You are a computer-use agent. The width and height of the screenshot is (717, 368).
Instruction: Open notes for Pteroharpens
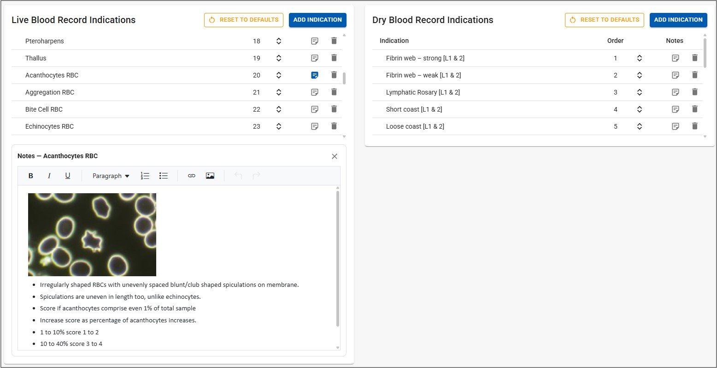(x=315, y=41)
